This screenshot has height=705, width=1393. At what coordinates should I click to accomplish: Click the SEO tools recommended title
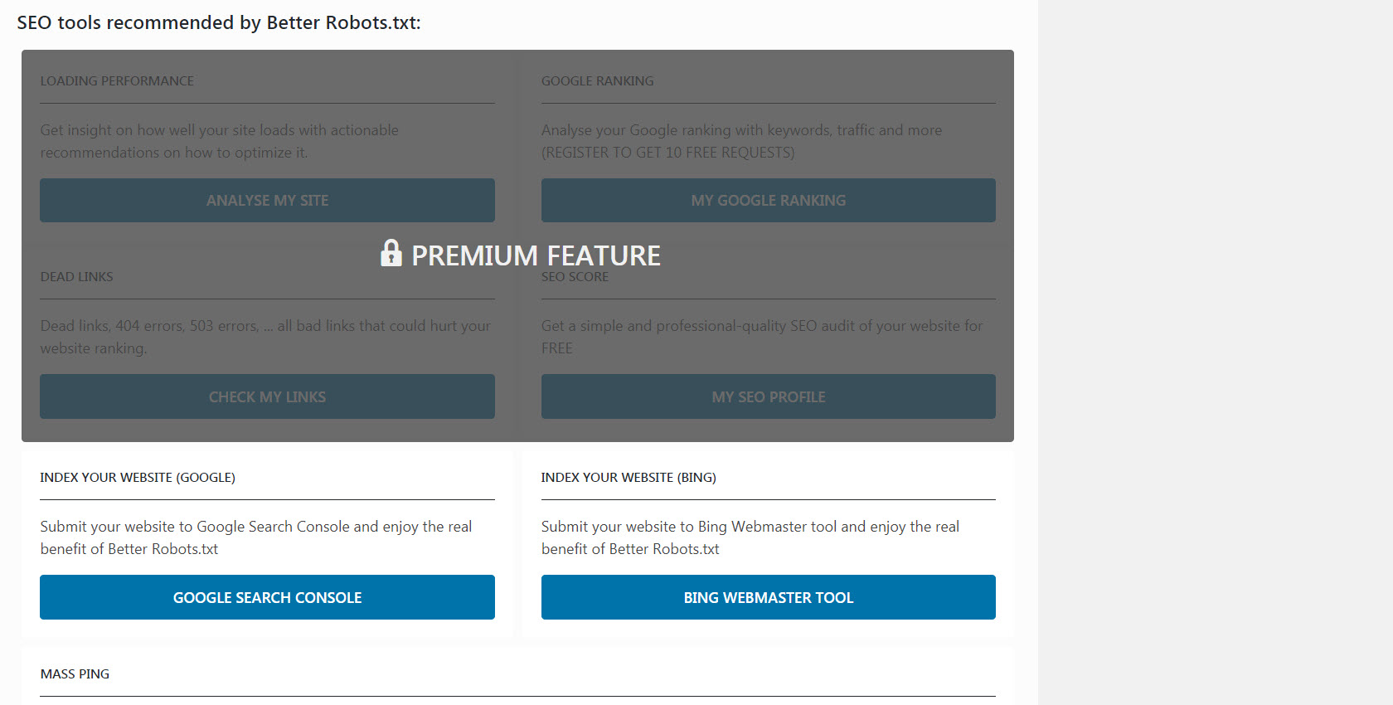219,23
